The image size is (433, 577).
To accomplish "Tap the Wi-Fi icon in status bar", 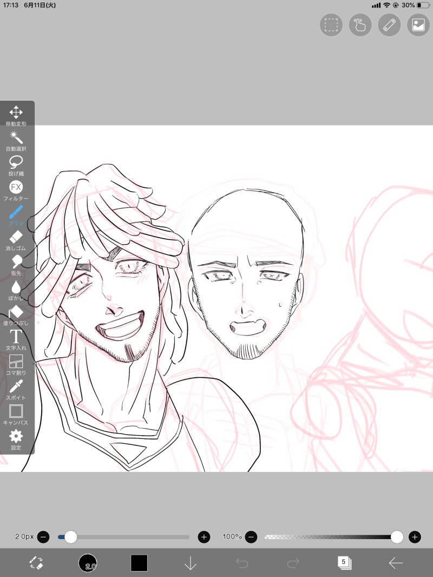I will point(386,5).
